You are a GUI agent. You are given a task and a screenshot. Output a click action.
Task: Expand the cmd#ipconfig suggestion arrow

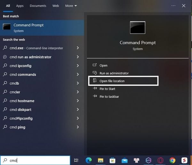[78, 118]
